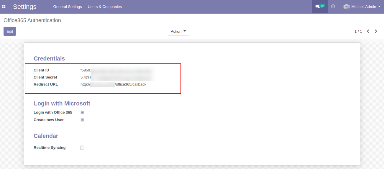Go to next record arrow
This screenshot has height=169, width=384.
376,31
